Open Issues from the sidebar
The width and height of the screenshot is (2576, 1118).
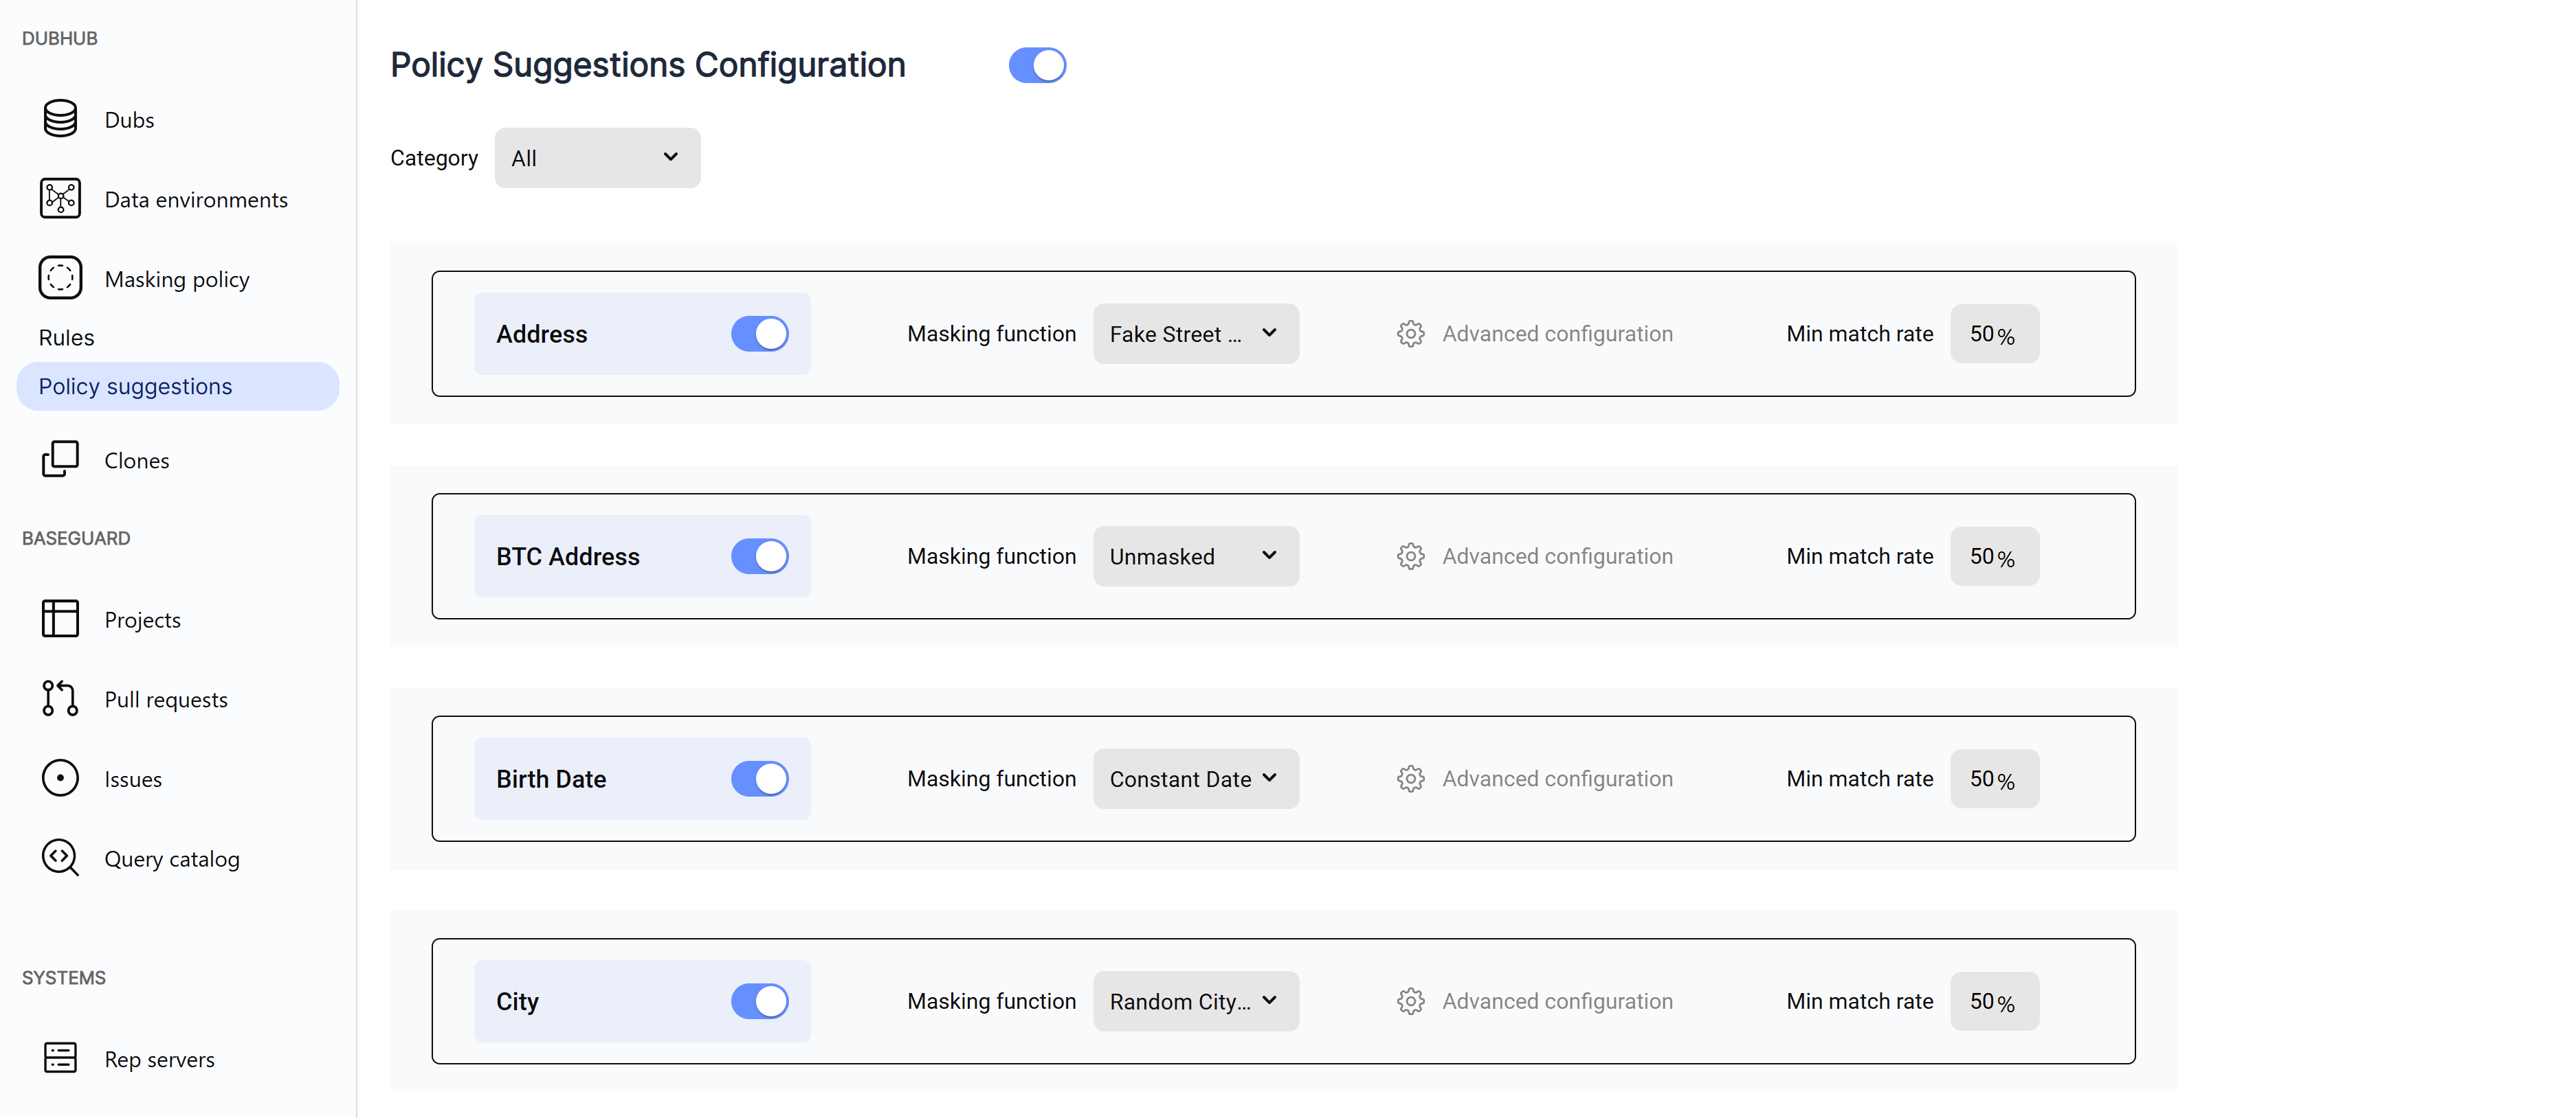[133, 779]
